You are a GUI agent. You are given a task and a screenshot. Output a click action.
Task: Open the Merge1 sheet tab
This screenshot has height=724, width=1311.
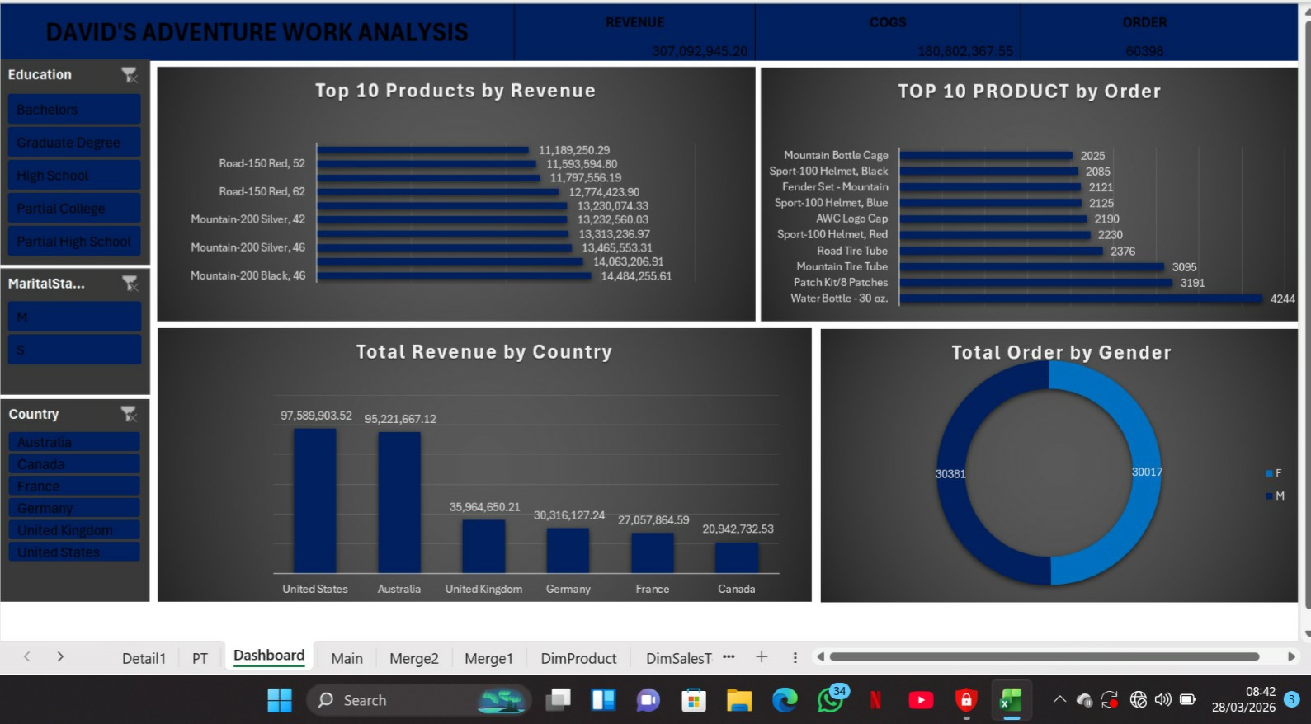point(488,658)
